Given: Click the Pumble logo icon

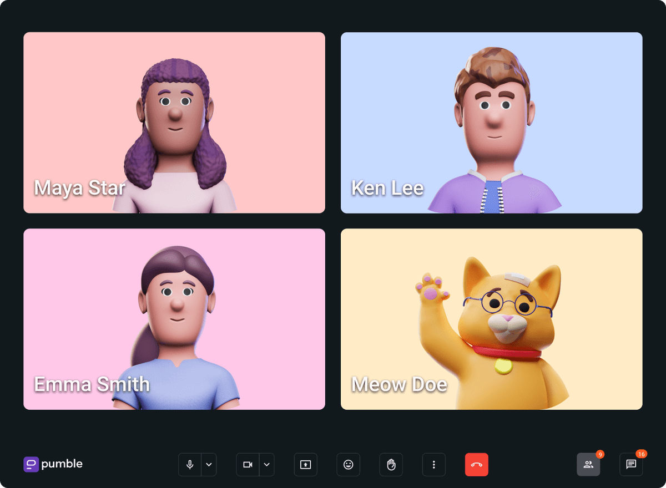Looking at the screenshot, I should pyautogui.click(x=31, y=464).
